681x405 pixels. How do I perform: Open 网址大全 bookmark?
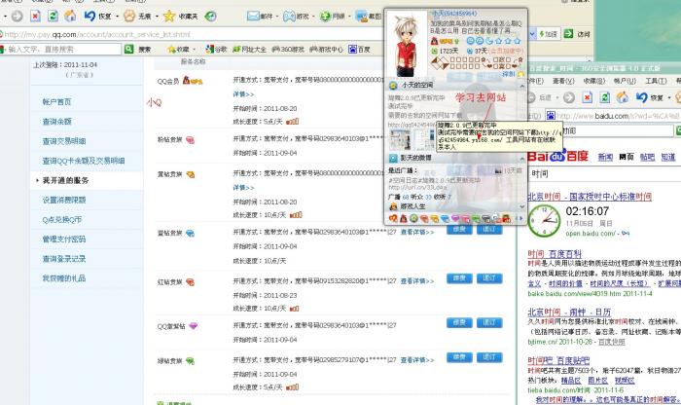[249, 49]
